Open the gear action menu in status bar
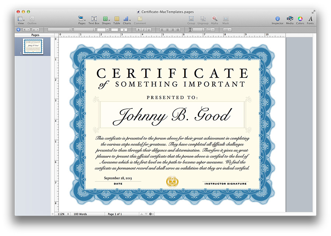The height and width of the screenshot is (236, 331). point(151,214)
